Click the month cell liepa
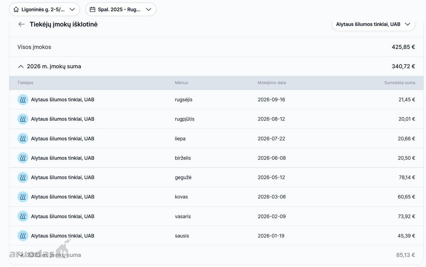The image size is (426, 267). coord(180,138)
